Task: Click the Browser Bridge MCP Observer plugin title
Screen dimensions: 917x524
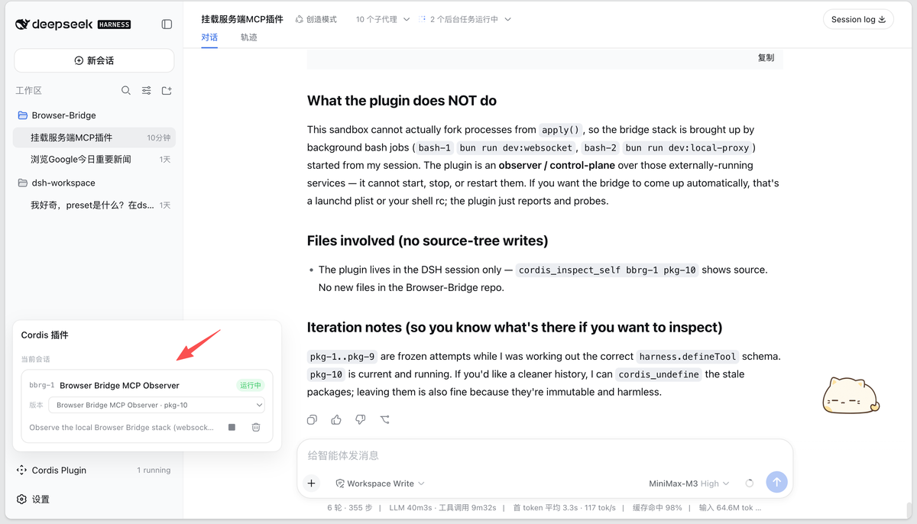Action: pyautogui.click(x=119, y=386)
